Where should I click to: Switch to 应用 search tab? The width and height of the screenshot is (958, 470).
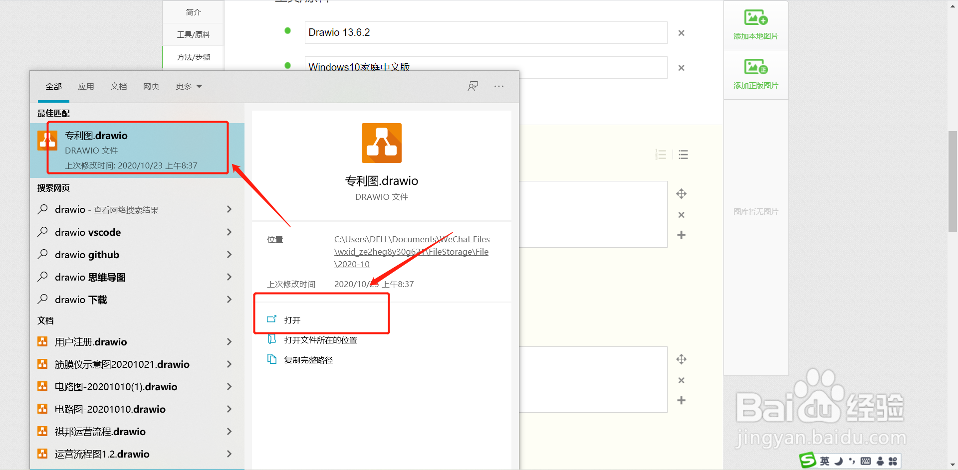coord(86,86)
